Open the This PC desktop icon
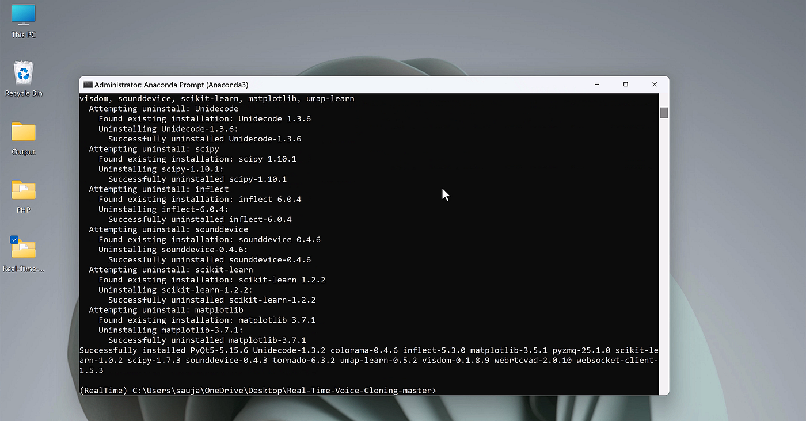 (x=24, y=21)
